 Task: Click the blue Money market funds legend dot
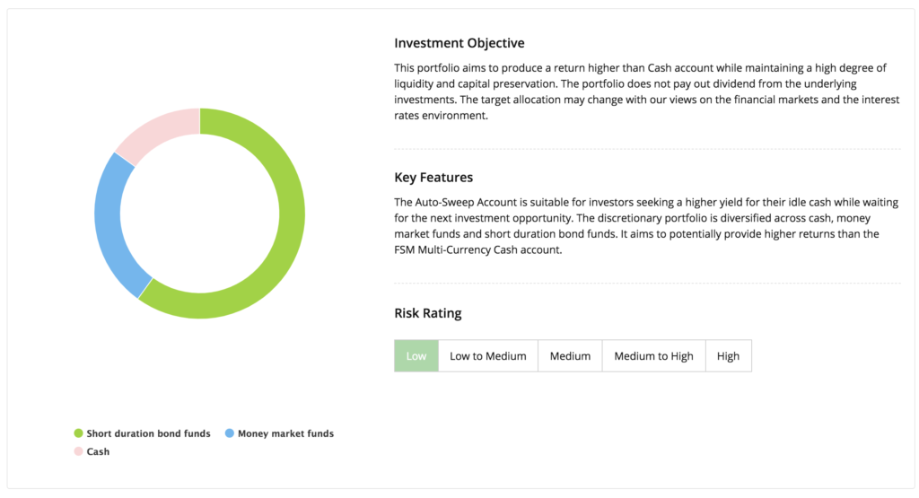[x=229, y=433]
